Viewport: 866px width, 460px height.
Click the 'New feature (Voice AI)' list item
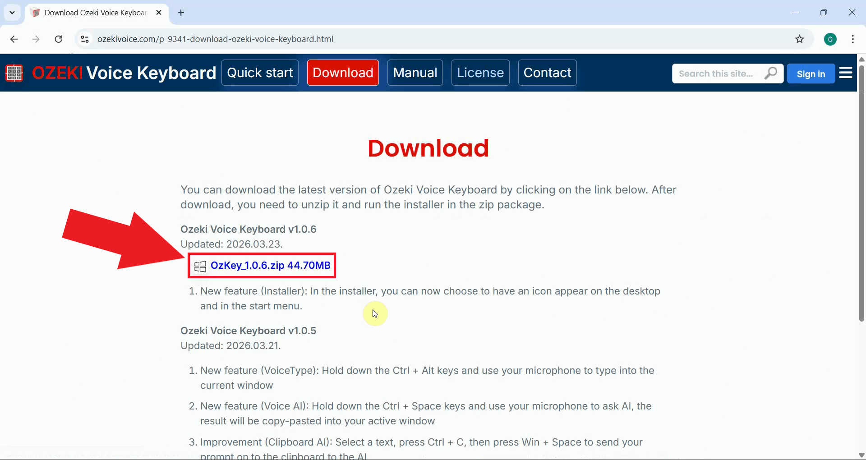426,414
